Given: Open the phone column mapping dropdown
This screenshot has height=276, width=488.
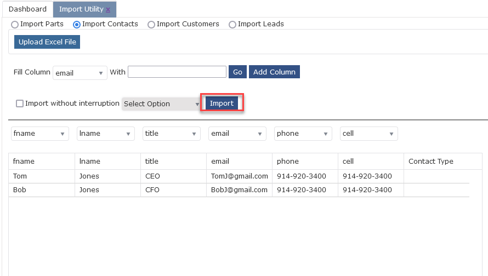Looking at the screenshot, I should pyautogui.click(x=303, y=134).
